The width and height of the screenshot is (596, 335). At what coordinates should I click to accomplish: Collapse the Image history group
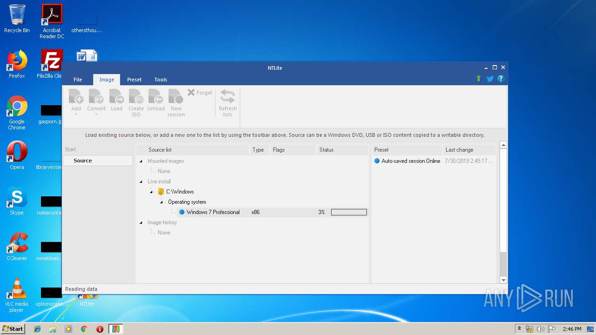coord(141,222)
